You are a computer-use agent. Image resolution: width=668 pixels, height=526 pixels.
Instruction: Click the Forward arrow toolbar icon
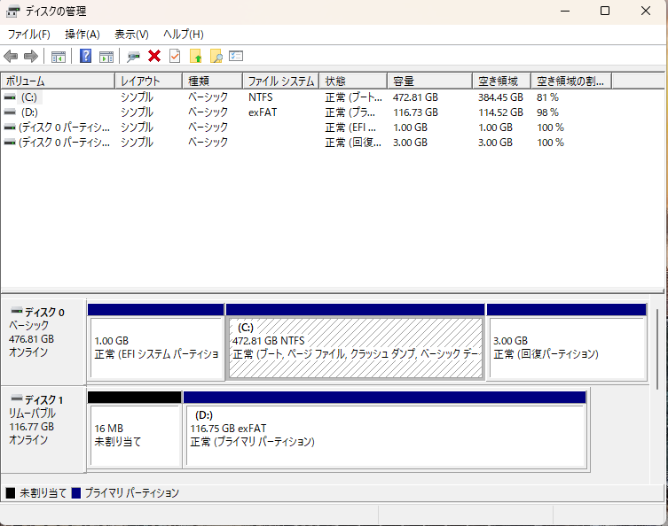coord(31,56)
